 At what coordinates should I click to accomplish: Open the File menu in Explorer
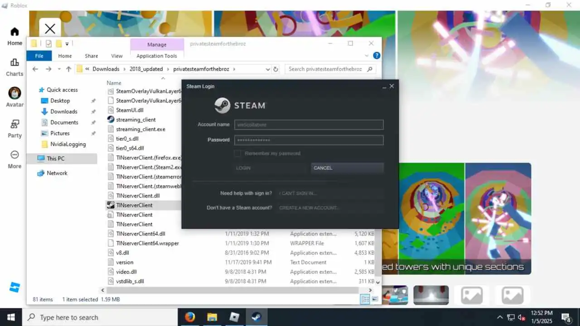click(x=39, y=56)
